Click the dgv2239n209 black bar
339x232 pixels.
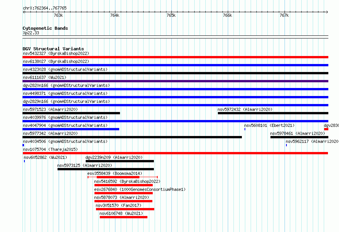pyautogui.click(x=120, y=161)
